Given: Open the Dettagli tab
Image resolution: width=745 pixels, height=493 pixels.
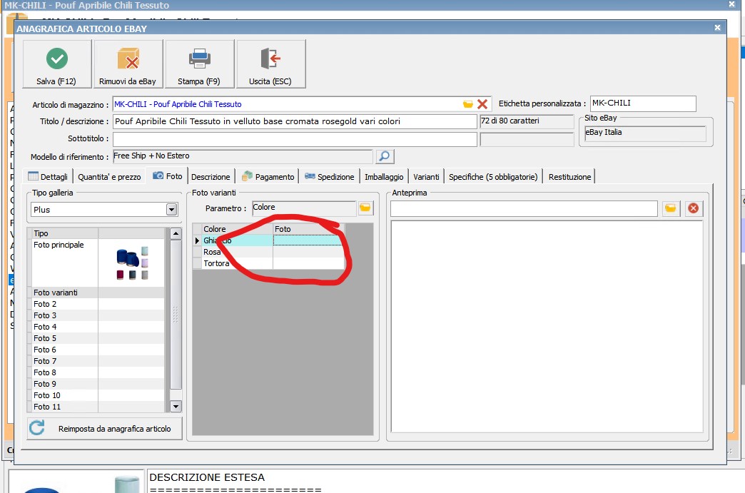Looking at the screenshot, I should tap(48, 177).
